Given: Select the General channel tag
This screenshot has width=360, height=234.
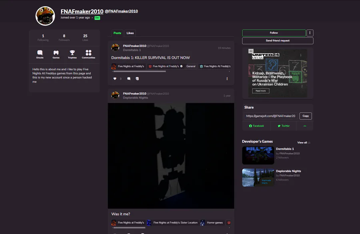Looking at the screenshot, I should [x=191, y=66].
